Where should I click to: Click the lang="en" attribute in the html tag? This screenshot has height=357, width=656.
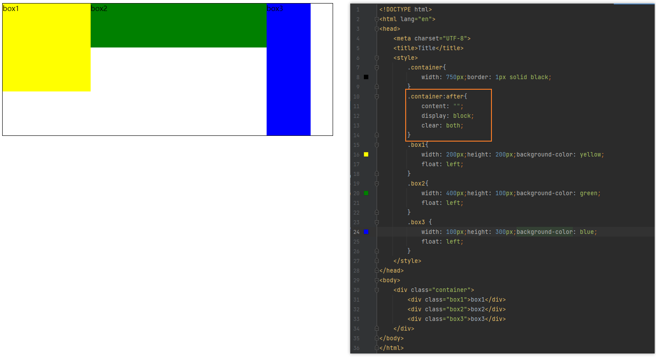pyautogui.click(x=416, y=19)
